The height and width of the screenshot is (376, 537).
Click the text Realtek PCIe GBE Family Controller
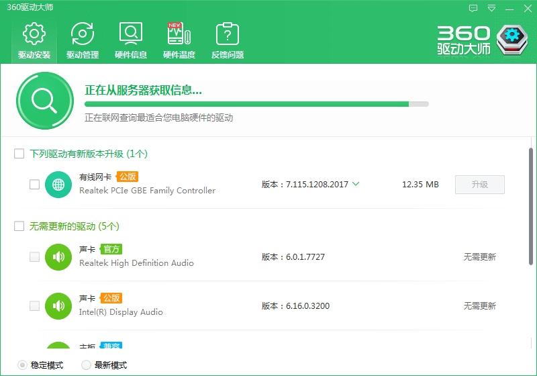[x=148, y=191]
